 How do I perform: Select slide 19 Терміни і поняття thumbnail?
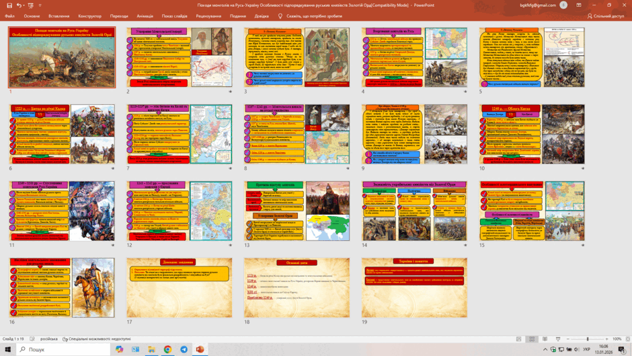tap(414, 288)
